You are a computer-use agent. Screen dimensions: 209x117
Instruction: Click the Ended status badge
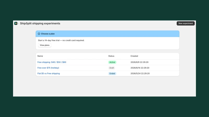click(x=112, y=74)
